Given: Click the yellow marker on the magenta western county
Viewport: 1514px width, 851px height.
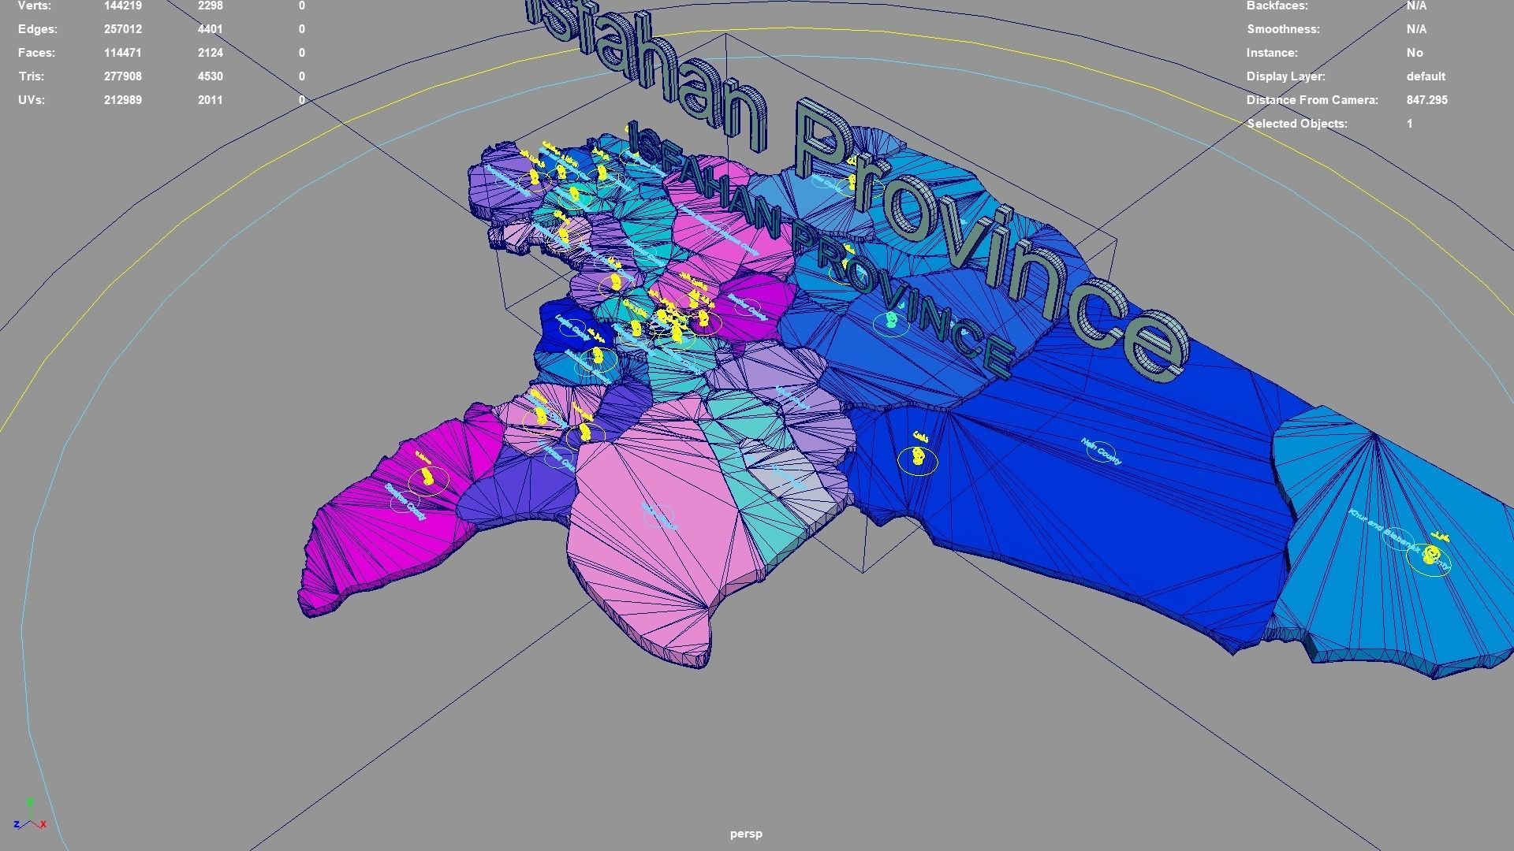Looking at the screenshot, I should click(427, 474).
